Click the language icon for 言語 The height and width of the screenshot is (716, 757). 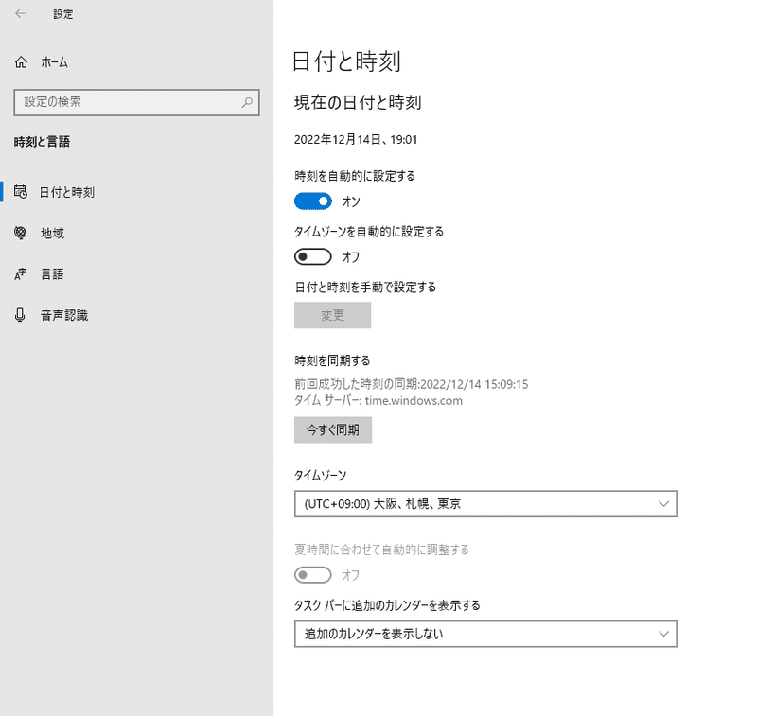click(20, 274)
